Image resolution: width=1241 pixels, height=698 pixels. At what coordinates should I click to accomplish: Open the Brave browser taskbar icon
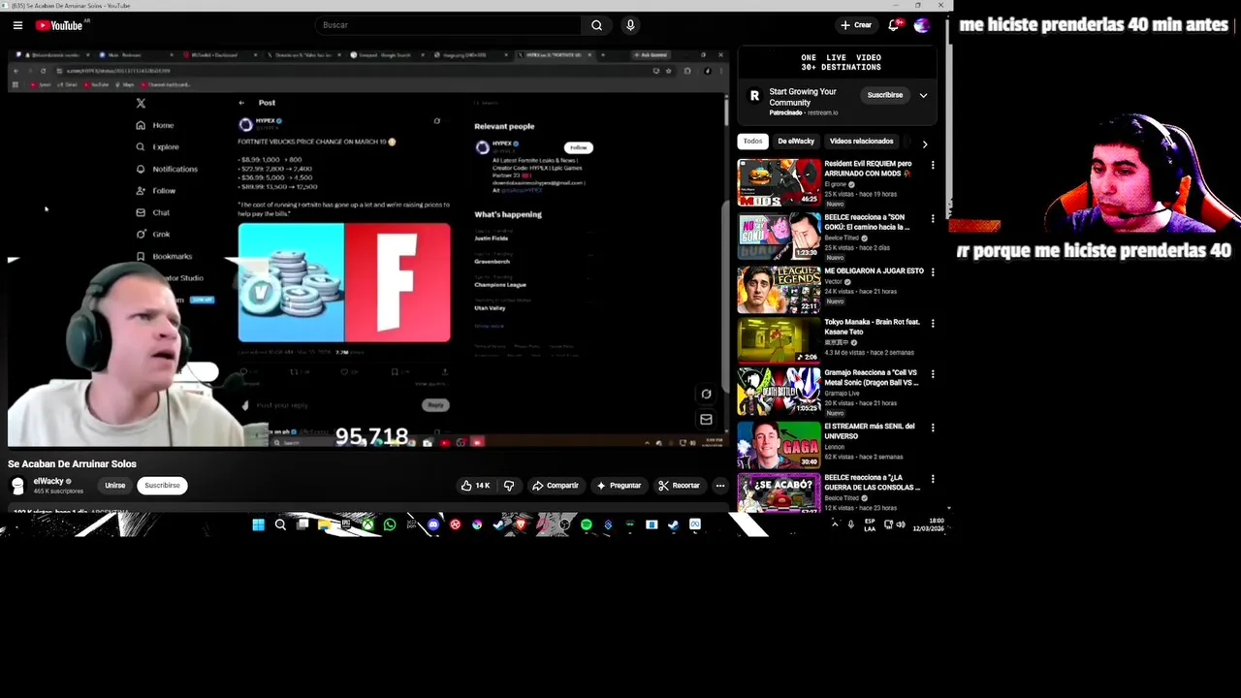[x=522, y=524]
